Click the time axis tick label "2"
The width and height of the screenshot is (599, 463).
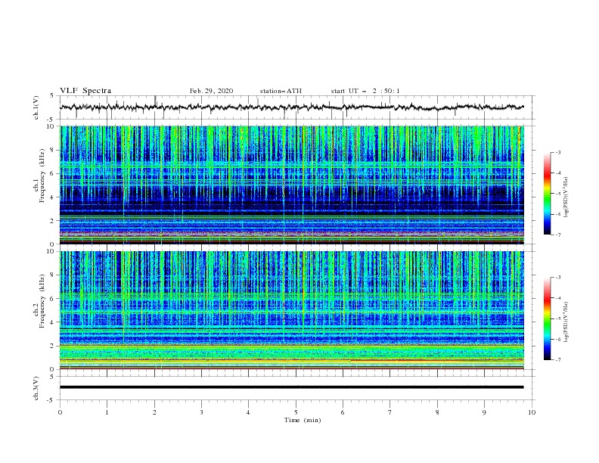point(154,412)
